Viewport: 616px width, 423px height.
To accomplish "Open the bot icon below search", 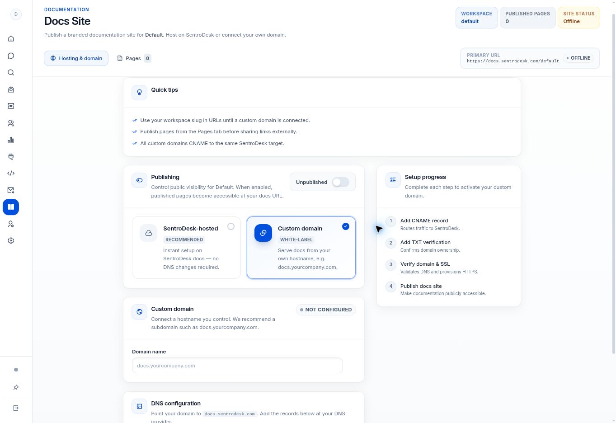I will pos(11,89).
